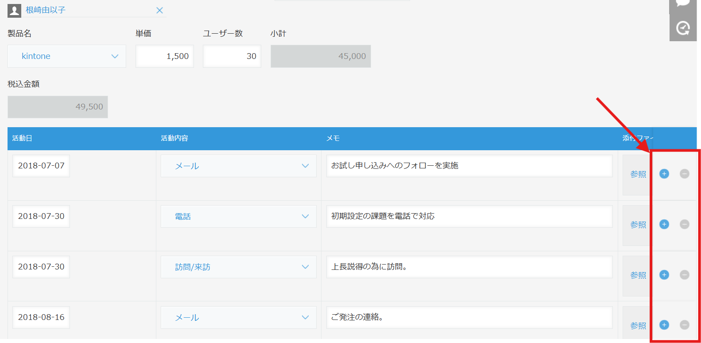Remove the ご発注の連絡 row
The image size is (701, 343).
click(684, 325)
